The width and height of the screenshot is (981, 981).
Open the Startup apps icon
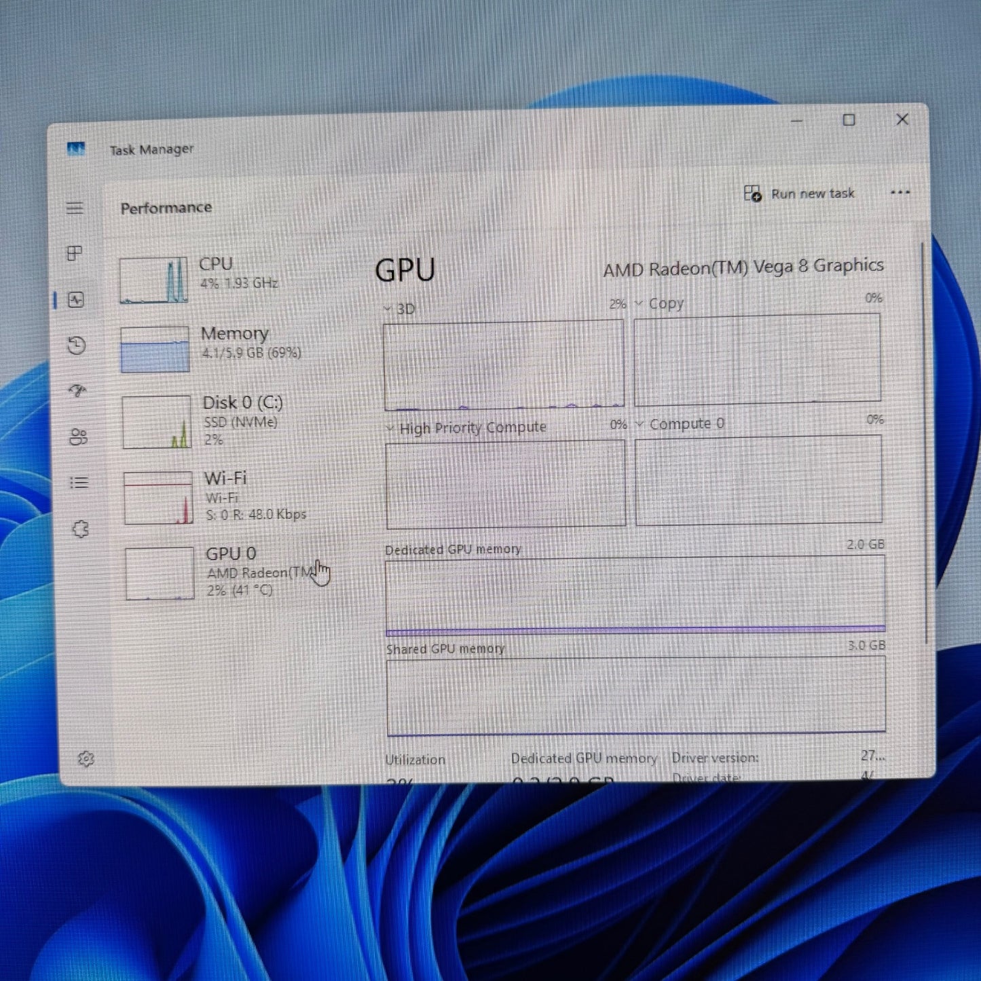click(77, 391)
